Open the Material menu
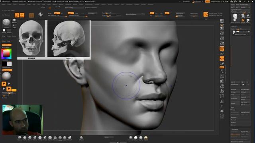255x143 pixels. tap(68, 4)
